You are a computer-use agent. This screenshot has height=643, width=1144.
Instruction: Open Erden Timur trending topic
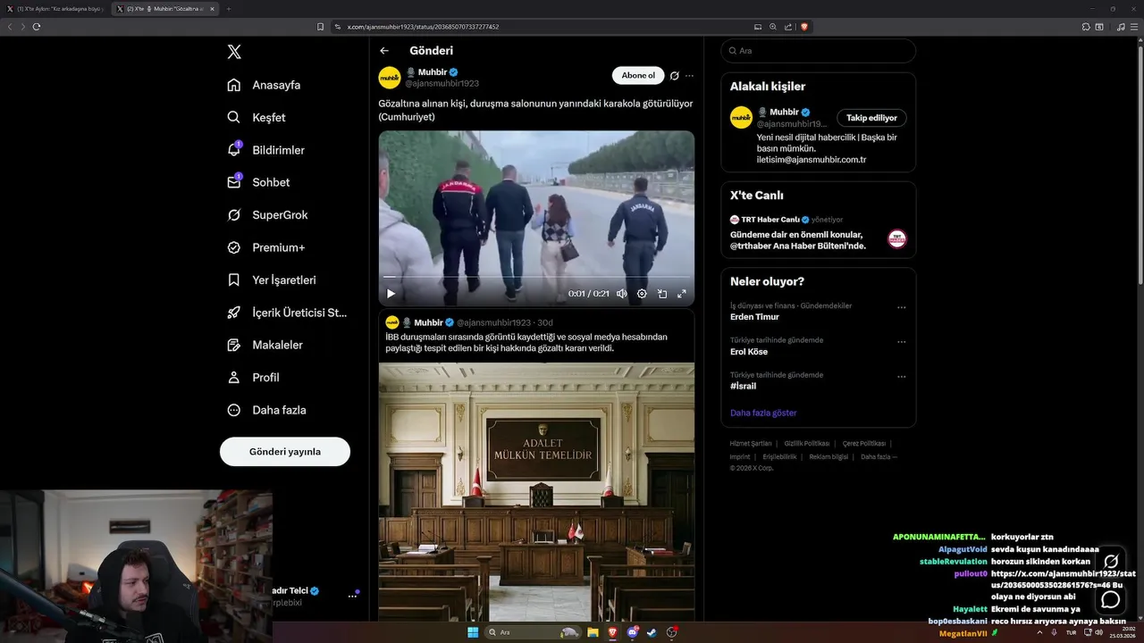tap(754, 317)
